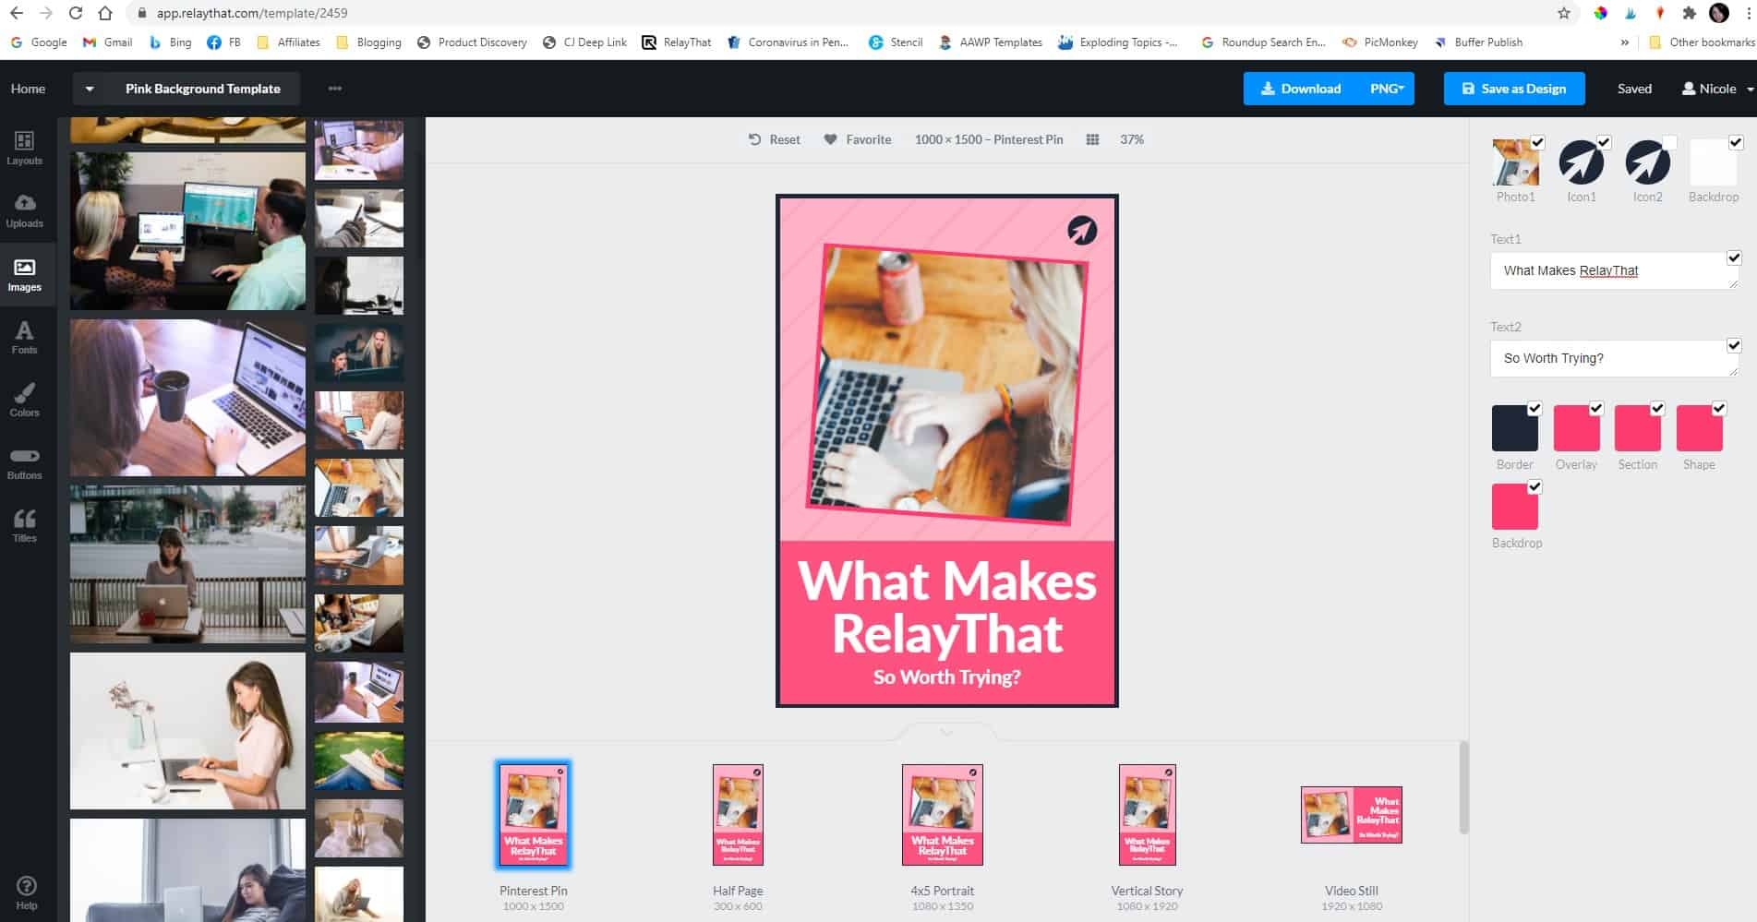Toggle the Photo1 checkbox
The height and width of the screenshot is (922, 1757).
click(1537, 142)
